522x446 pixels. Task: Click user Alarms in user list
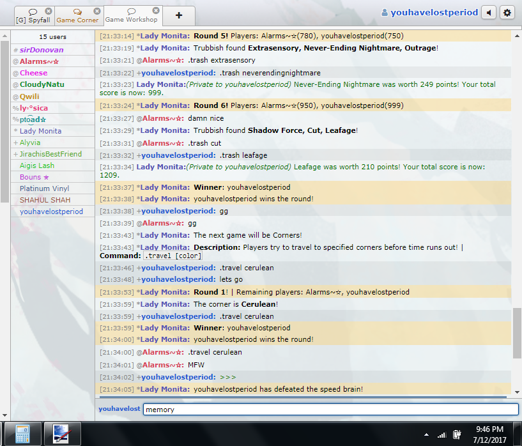tap(52, 61)
